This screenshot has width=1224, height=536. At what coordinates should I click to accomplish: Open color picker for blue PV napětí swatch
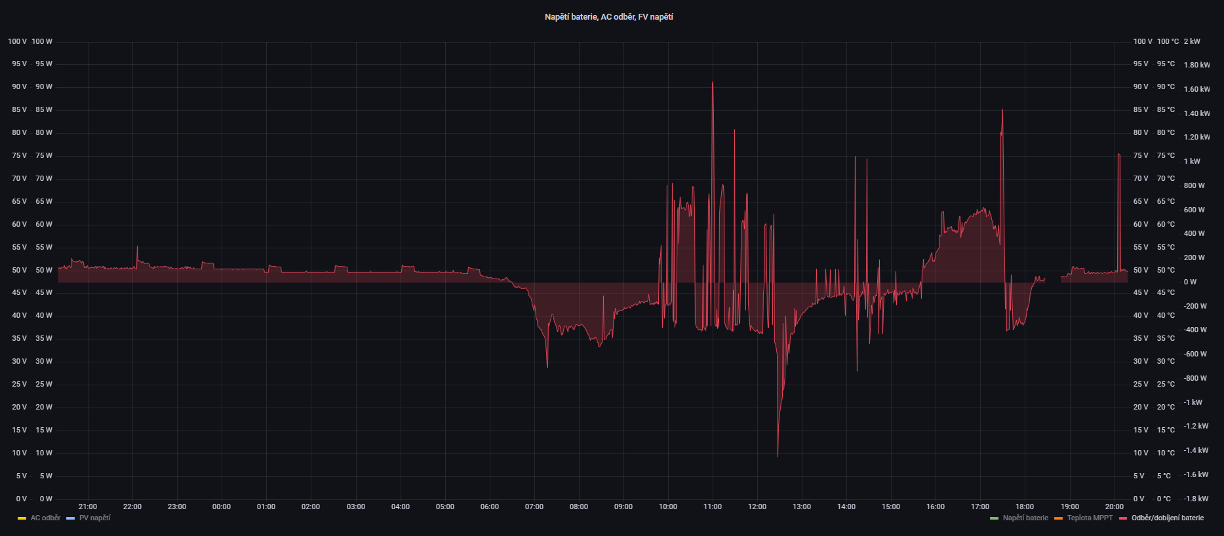click(x=71, y=518)
